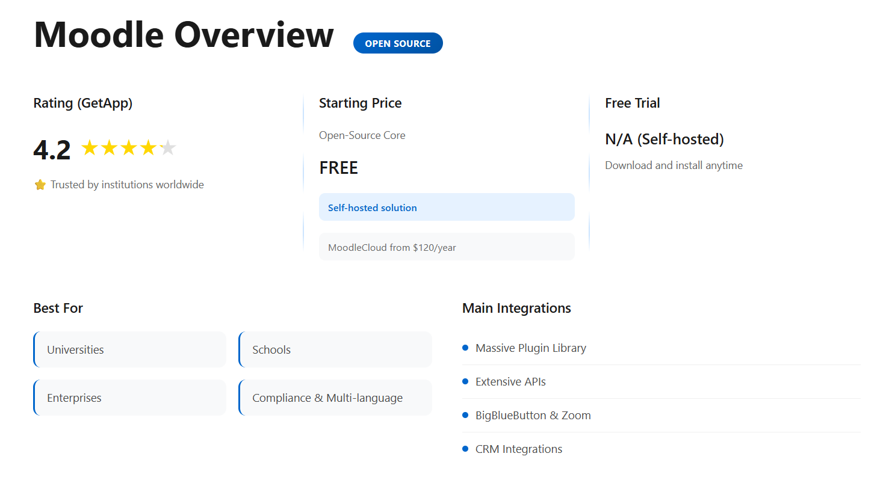Click the Compliance & Multi-language card
The image size is (892, 489).
335,398
